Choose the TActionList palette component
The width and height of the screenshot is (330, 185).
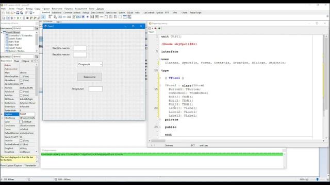129,17
